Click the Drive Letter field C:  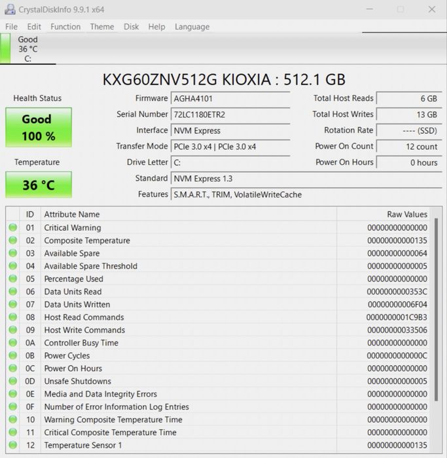pyautogui.click(x=230, y=162)
